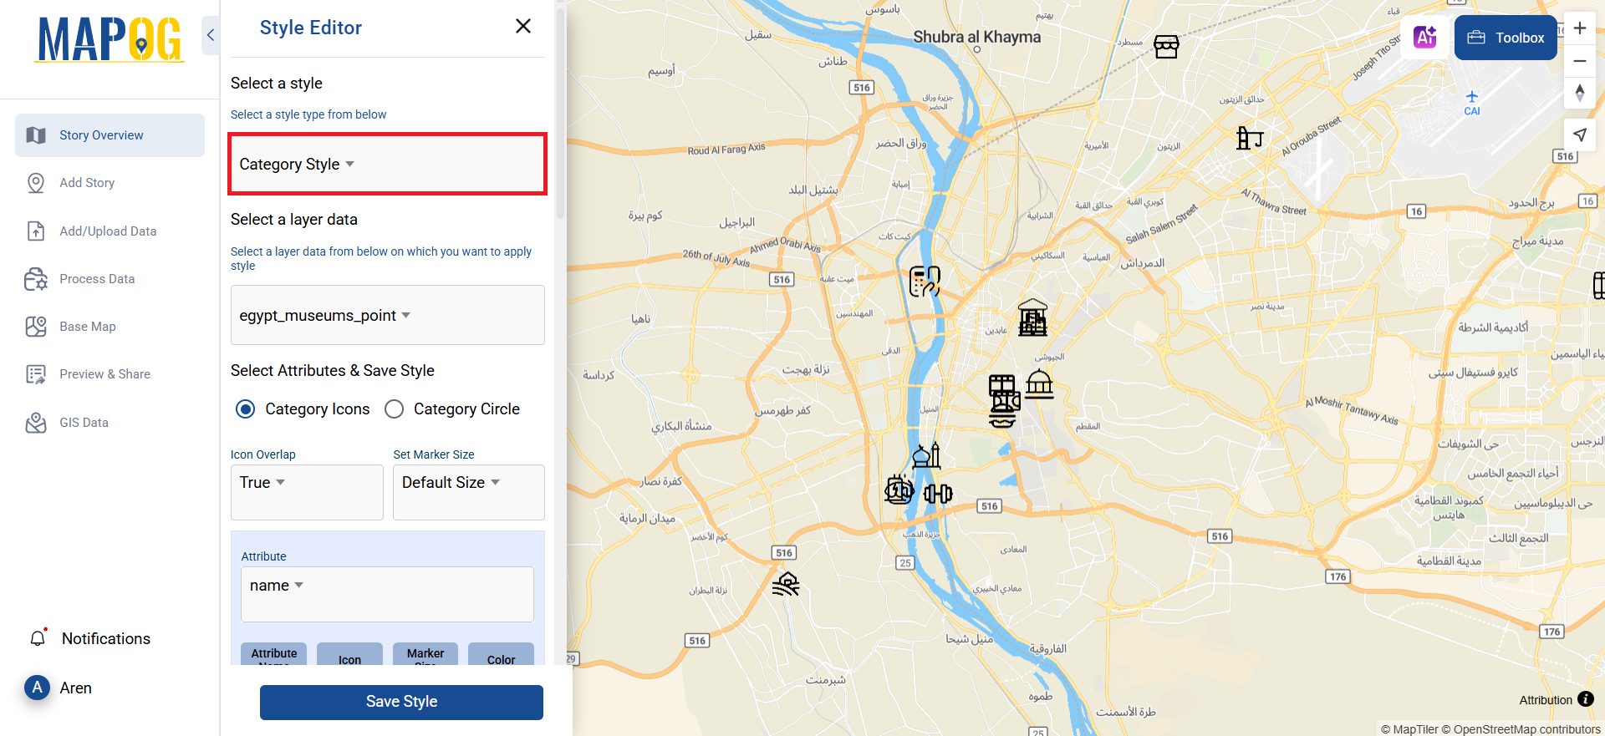This screenshot has height=736, width=1605.
Task: Click the Preview & Share icon
Action: tap(36, 374)
